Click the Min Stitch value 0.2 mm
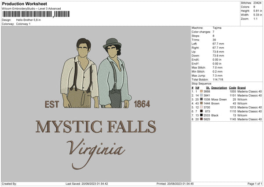The width and height of the screenshot is (264, 187). (x=217, y=71)
